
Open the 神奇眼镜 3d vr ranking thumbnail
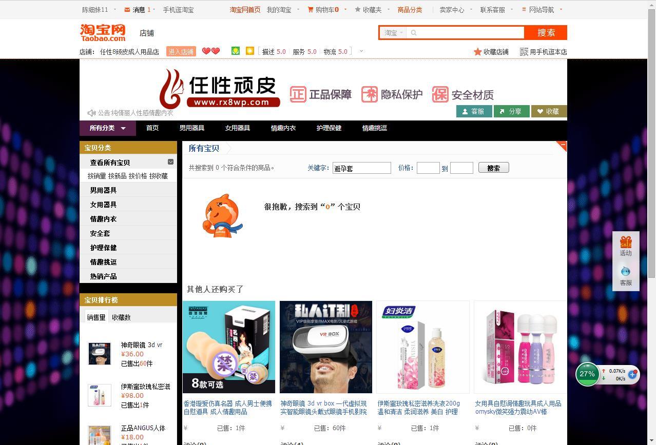tap(100, 354)
